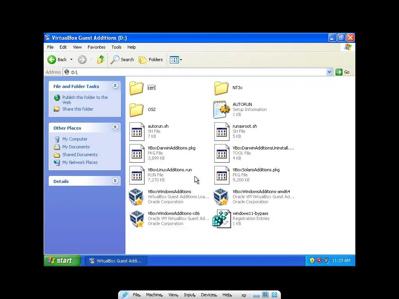Screen dimensions: 399x299
Task: Open VirtualBox File menu in mini toolbar
Action: pos(137,295)
